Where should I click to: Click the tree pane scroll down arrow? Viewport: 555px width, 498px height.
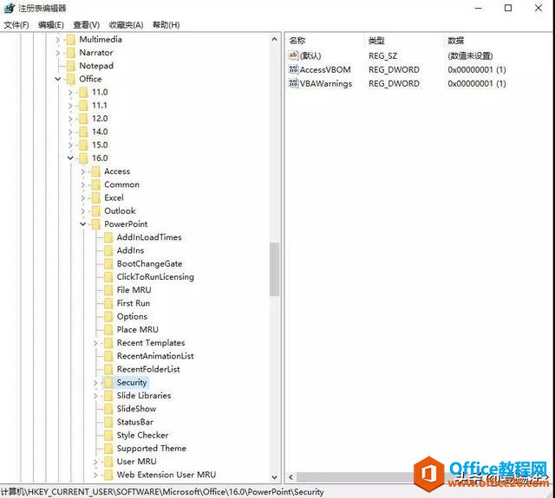click(274, 477)
